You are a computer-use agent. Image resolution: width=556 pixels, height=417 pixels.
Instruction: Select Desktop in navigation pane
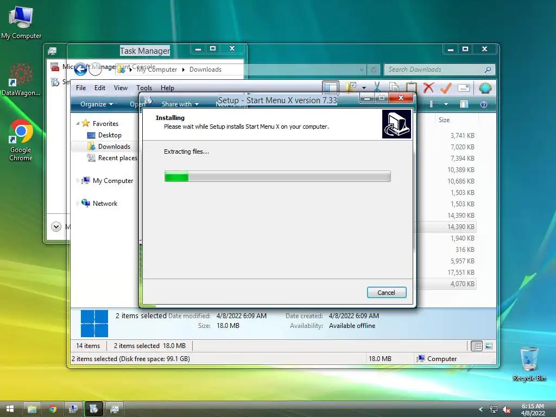[110, 135]
